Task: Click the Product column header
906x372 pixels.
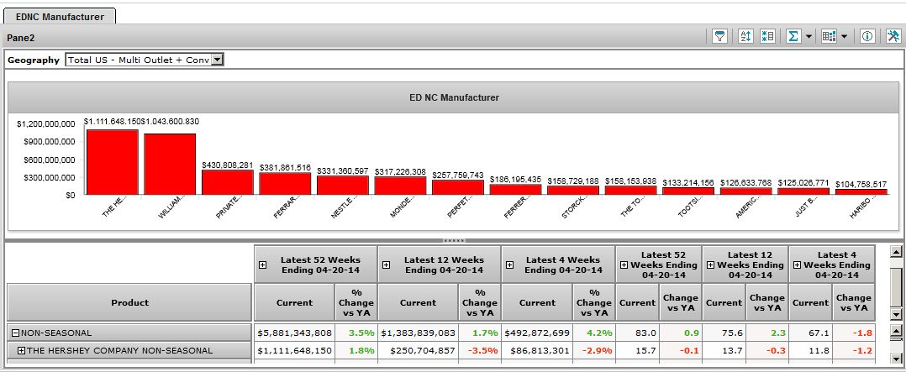Action: pyautogui.click(x=129, y=302)
